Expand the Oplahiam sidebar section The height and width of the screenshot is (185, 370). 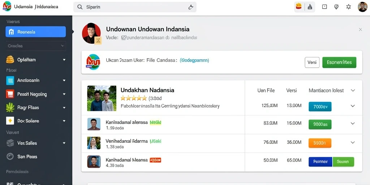coord(64,60)
